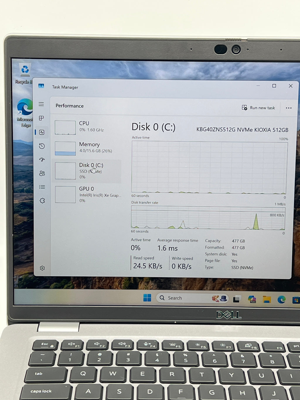Click the search highlights icon in Search box
Screen dimensions: 300x400
click(220, 298)
